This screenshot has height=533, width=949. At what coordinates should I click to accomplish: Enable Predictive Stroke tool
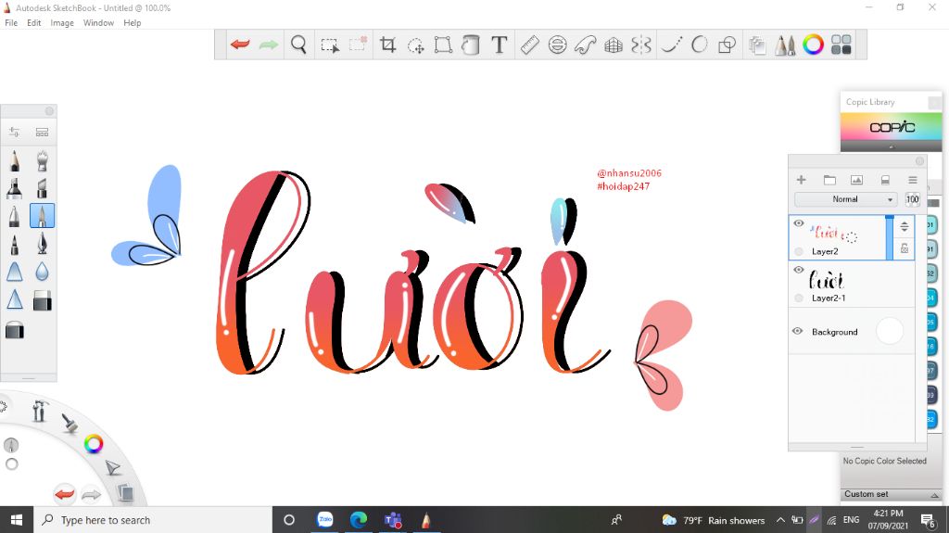(x=699, y=44)
